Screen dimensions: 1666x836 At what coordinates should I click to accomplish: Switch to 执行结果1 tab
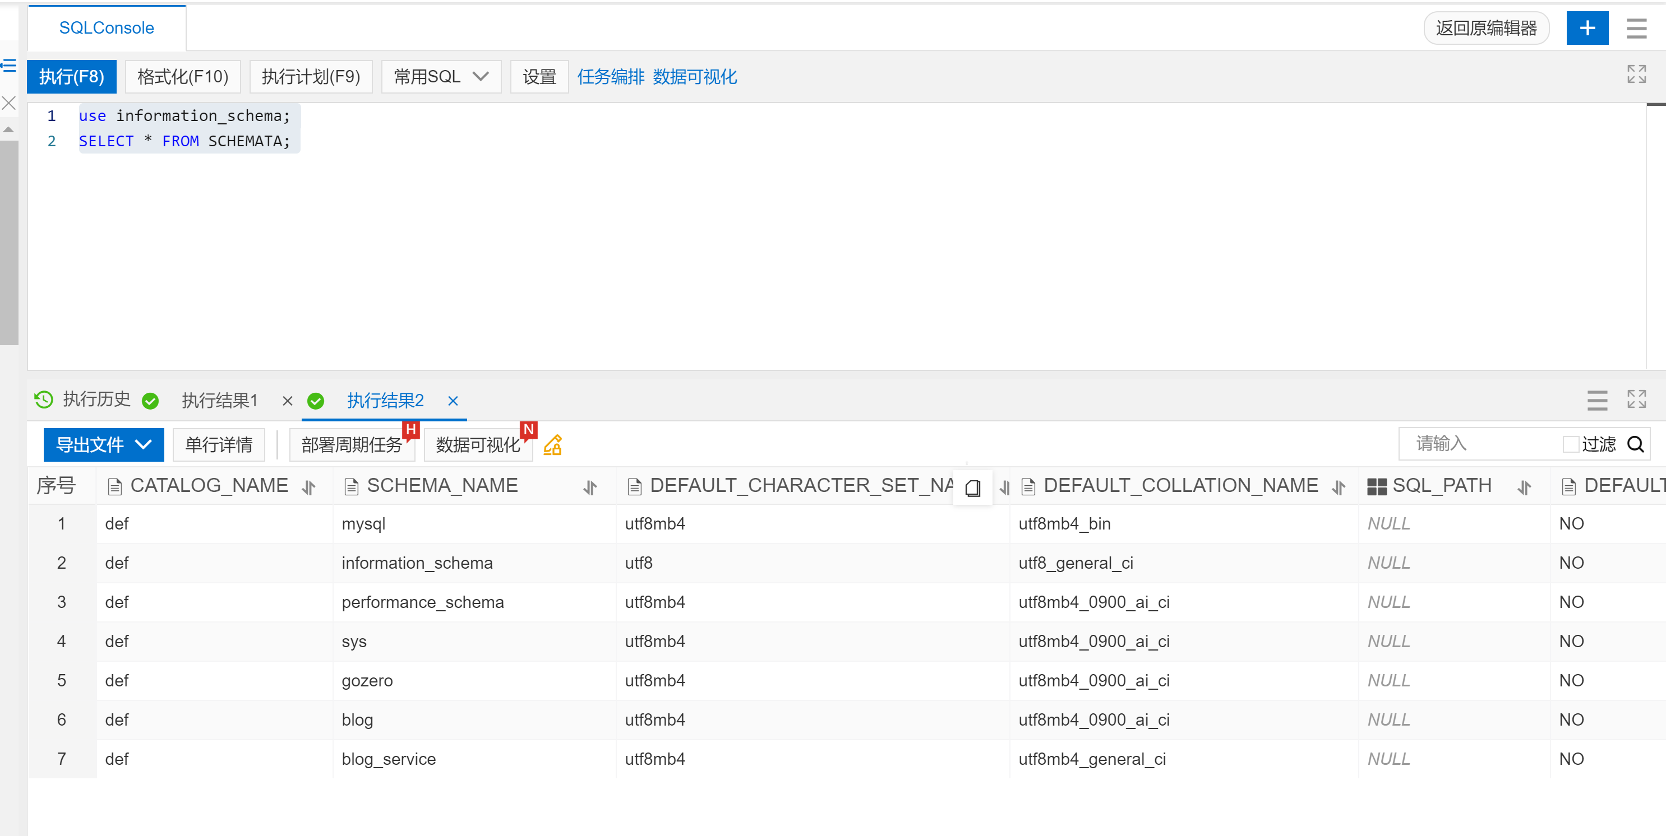[220, 401]
